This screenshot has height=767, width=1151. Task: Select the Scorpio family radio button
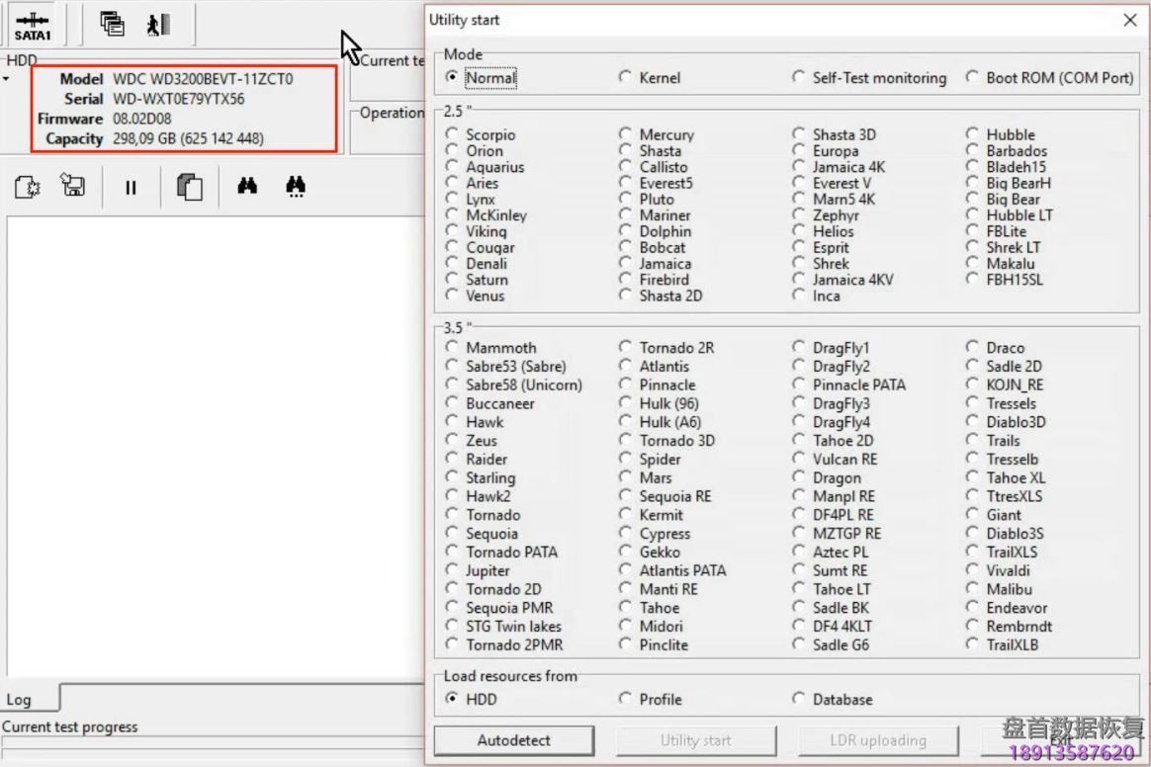(x=453, y=134)
